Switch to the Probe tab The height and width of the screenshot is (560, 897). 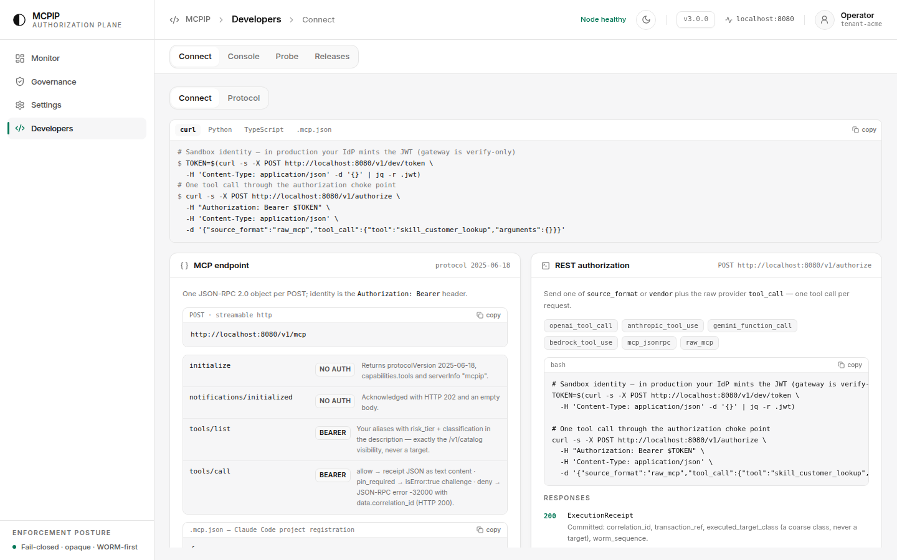[x=287, y=57]
